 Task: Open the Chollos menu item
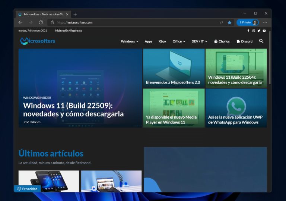coord(222,41)
